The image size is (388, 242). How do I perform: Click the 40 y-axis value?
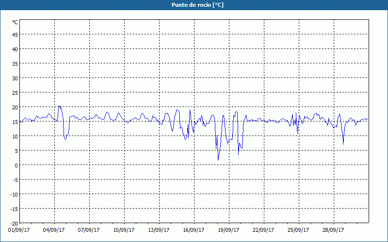(15, 49)
